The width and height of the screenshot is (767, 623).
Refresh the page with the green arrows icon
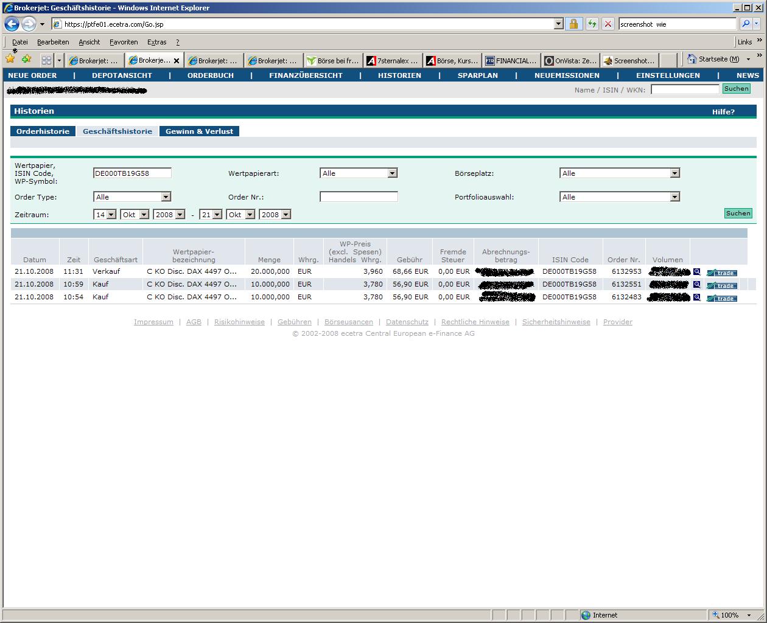point(592,24)
